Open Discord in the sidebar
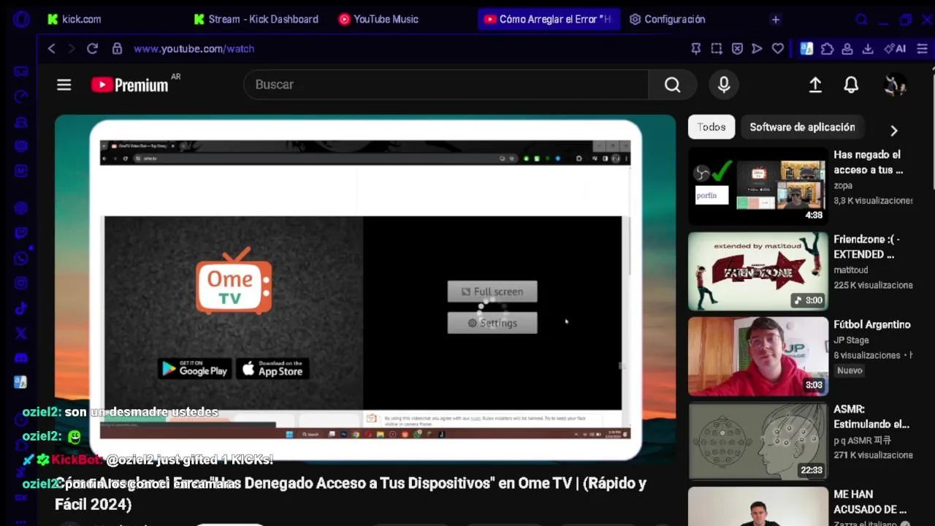The image size is (935, 526). click(x=21, y=357)
